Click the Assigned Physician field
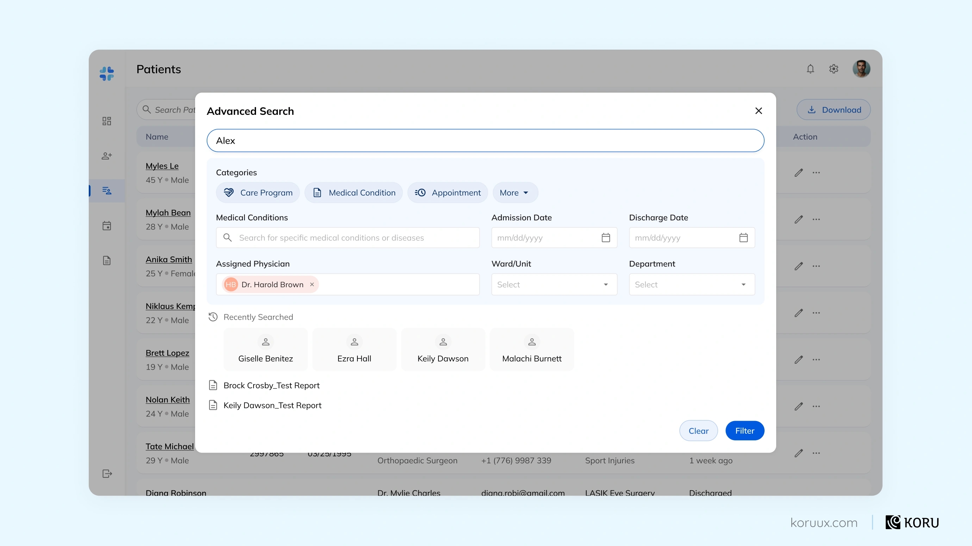The width and height of the screenshot is (972, 546). pyautogui.click(x=348, y=284)
